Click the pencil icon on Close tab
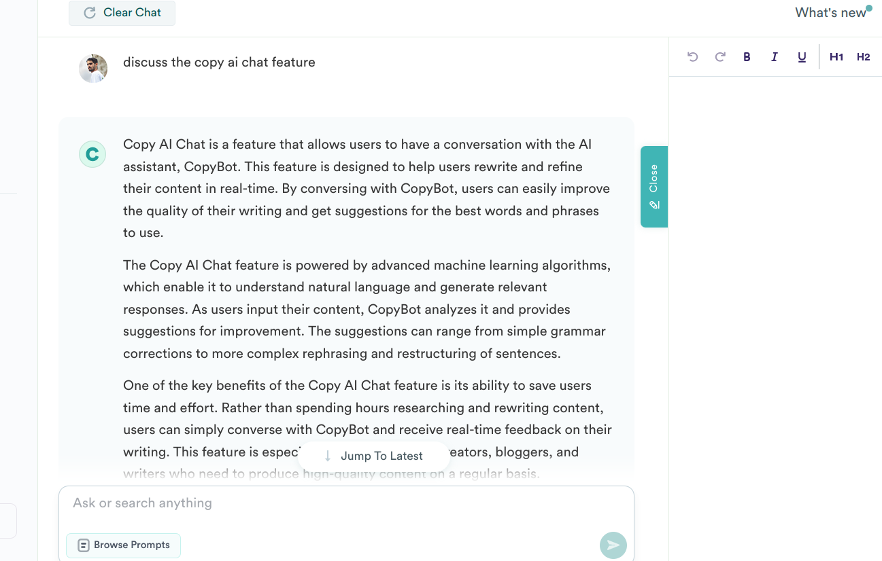Viewport: 882px width, 561px height. click(654, 204)
